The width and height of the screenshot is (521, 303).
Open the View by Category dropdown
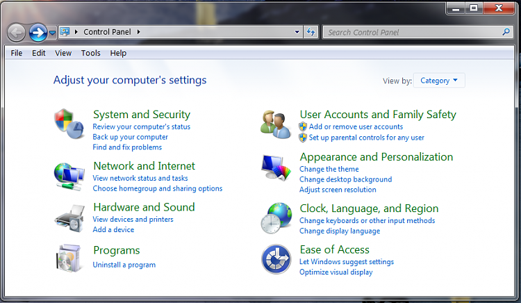pyautogui.click(x=439, y=81)
